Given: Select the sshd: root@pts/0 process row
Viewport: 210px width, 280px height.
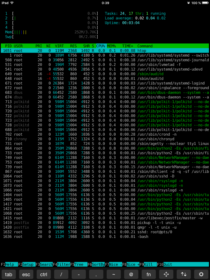Looking at the screenshot, I should [105, 232].
